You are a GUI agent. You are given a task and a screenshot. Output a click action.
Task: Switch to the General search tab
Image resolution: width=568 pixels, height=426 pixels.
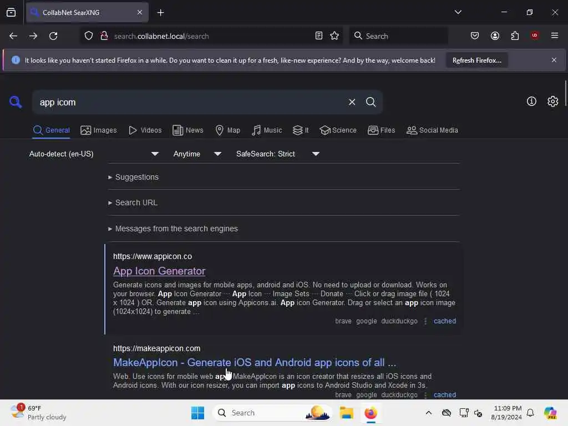[x=52, y=130]
